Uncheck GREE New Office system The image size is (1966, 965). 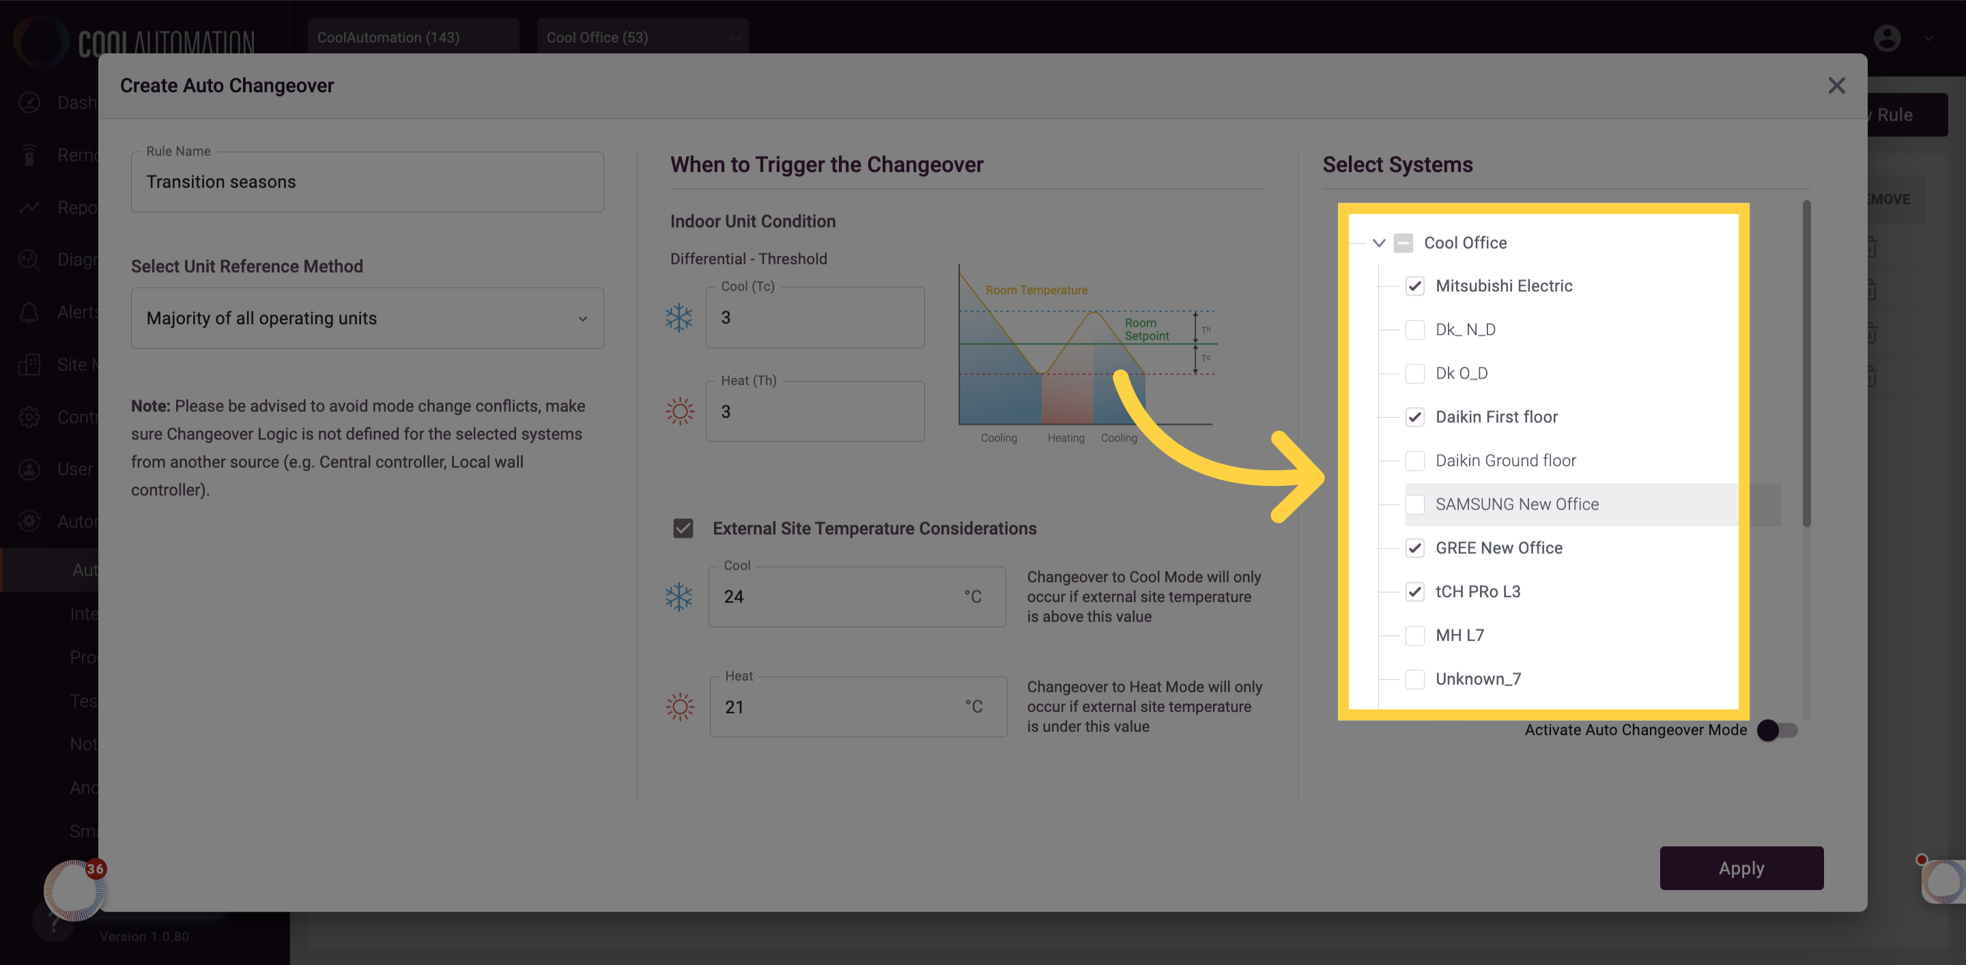1414,548
